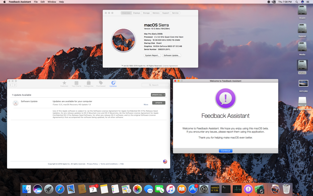Click the App Store search field
Image resolution: width=313 pixels, height=196 pixels.
[155, 85]
